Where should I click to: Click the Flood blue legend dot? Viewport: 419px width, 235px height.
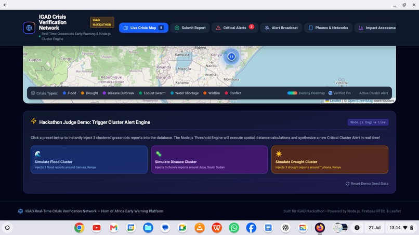pyautogui.click(x=64, y=93)
